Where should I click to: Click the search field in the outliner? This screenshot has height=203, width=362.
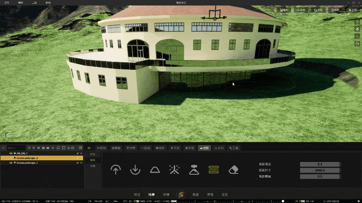(x=16, y=148)
